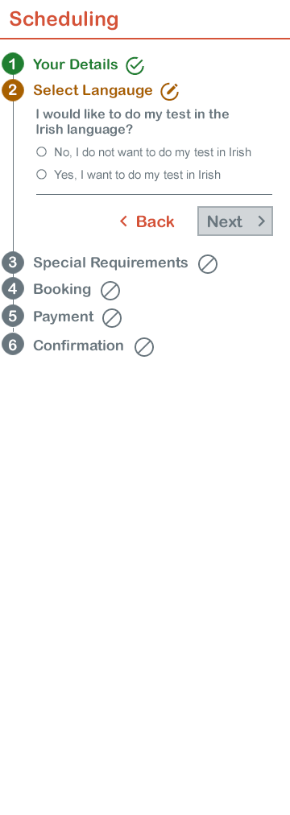Click the Next button
This screenshot has height=815, width=290.
pos(235,221)
